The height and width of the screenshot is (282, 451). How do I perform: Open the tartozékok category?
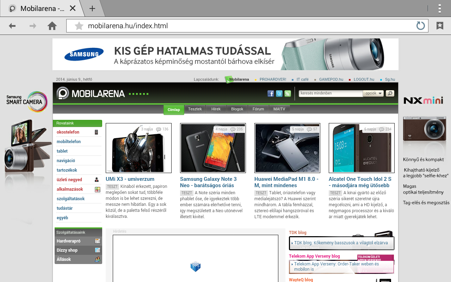point(67,170)
